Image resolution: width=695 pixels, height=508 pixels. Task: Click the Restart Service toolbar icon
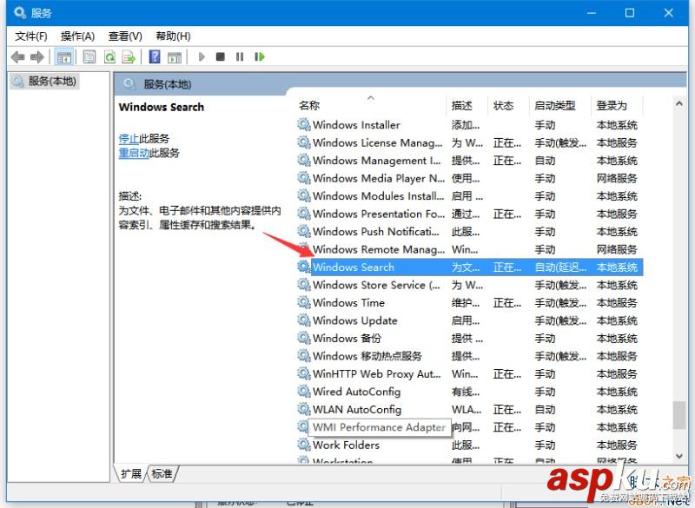261,56
